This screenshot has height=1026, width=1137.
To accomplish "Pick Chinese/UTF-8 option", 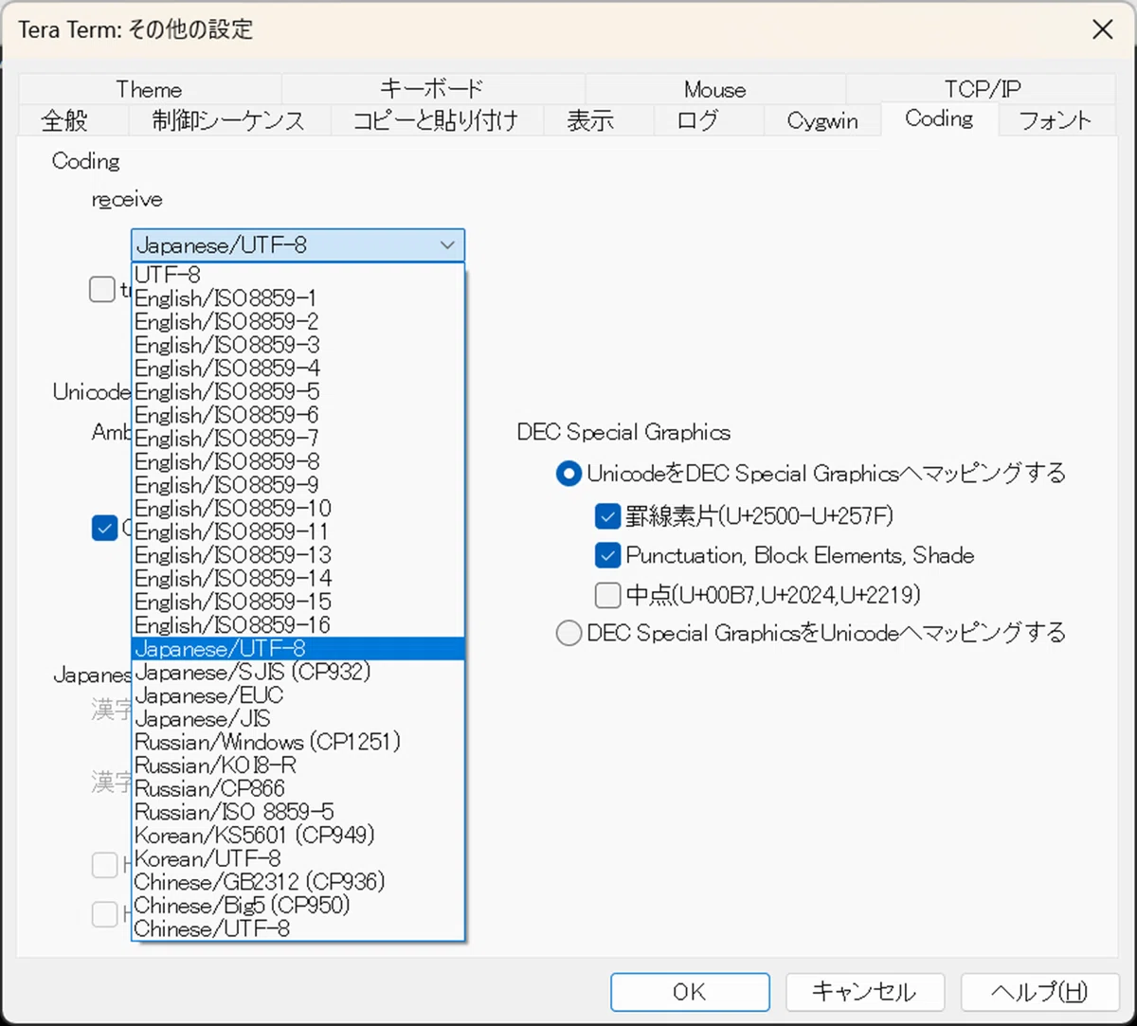I will (x=298, y=928).
